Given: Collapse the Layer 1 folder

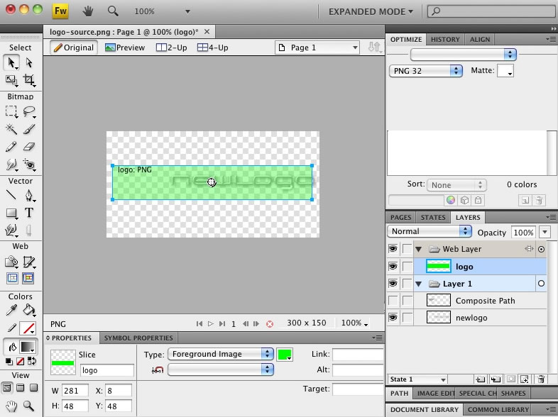Looking at the screenshot, I should coord(418,284).
